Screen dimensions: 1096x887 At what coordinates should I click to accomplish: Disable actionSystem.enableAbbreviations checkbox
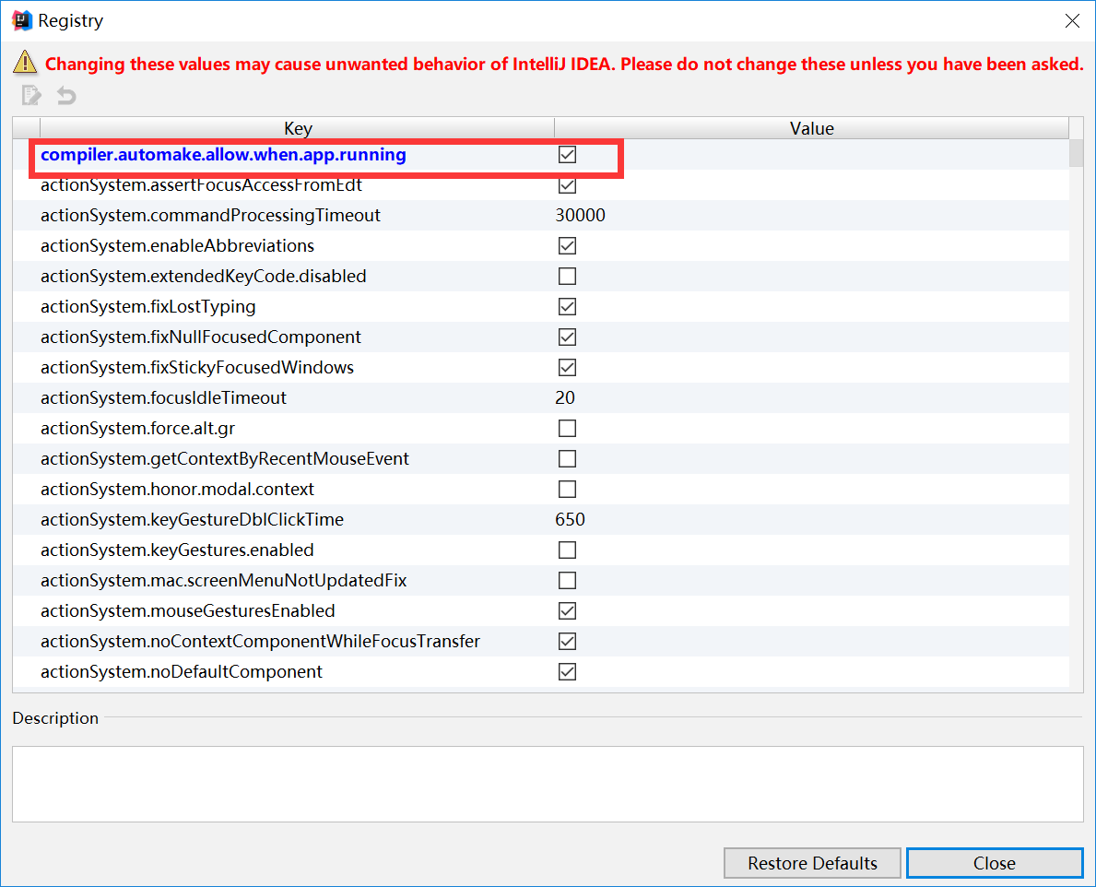coord(568,246)
